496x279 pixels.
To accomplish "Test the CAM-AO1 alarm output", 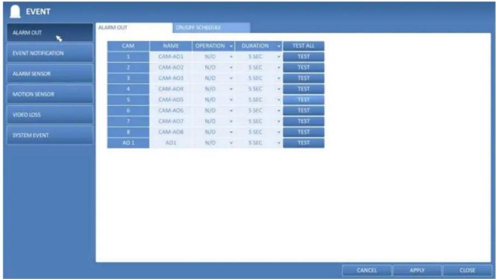I will click(304, 57).
